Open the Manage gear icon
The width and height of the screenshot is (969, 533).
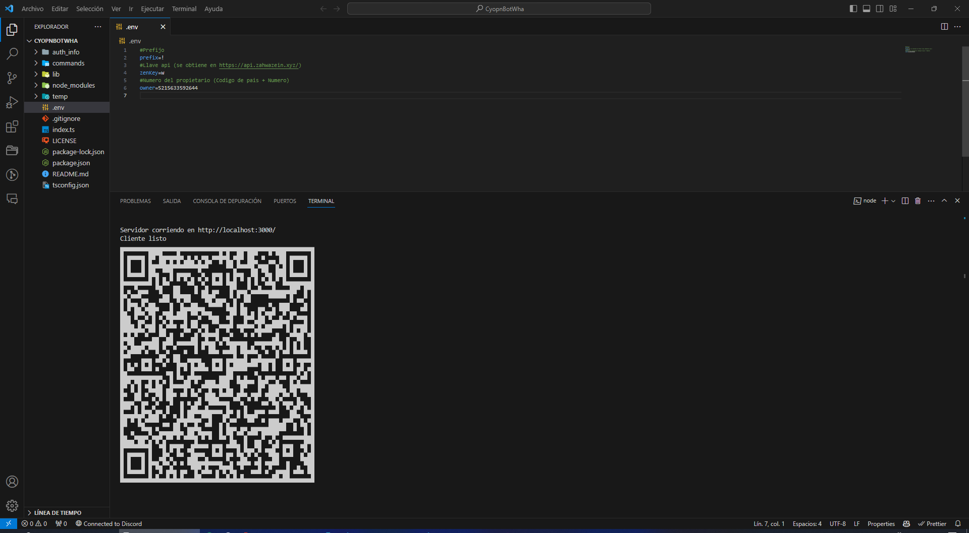click(x=12, y=506)
